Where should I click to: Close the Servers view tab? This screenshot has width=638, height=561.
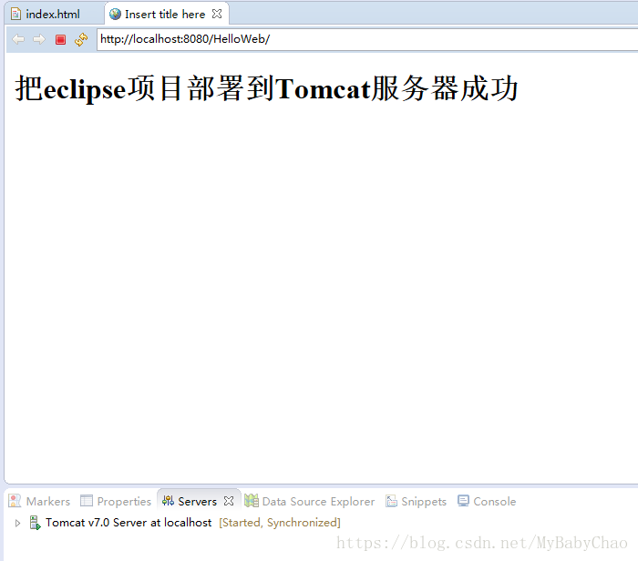[x=229, y=501]
